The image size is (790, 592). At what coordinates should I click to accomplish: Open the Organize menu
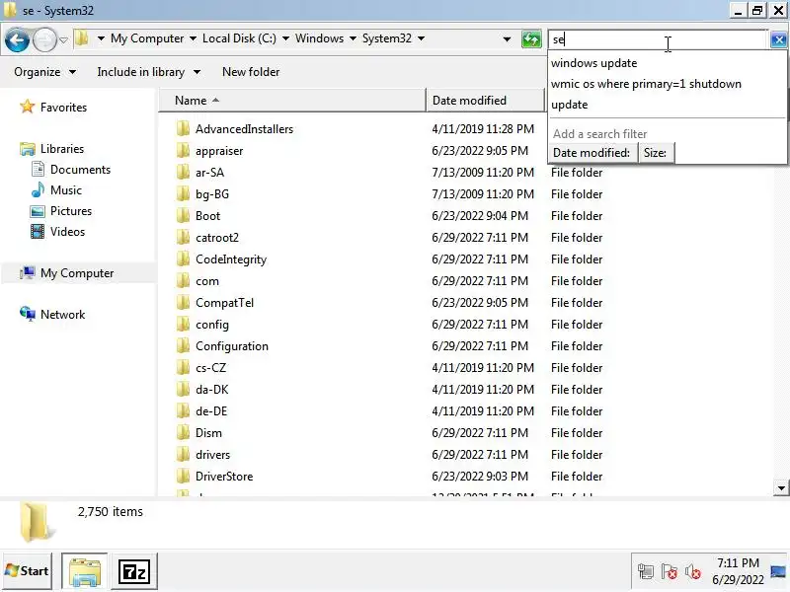pos(45,72)
